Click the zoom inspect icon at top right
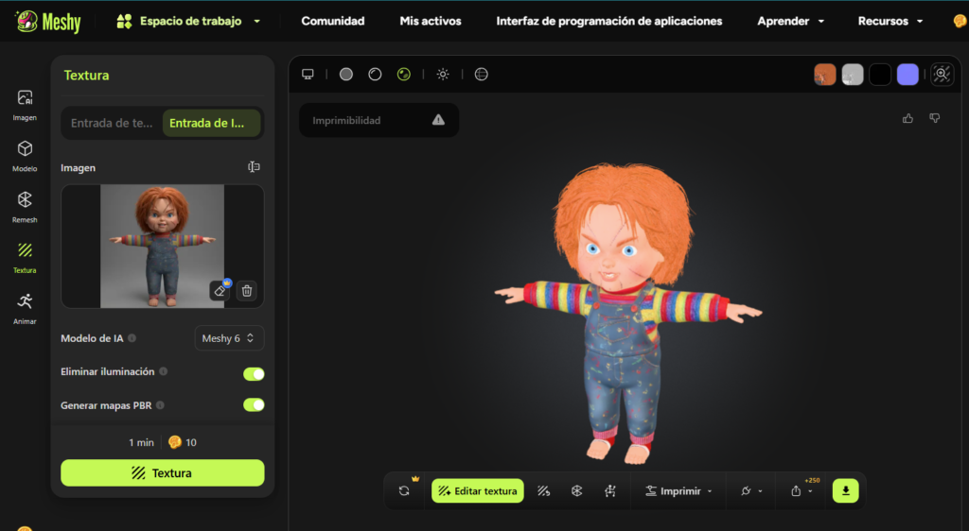This screenshot has height=531, width=969. click(942, 74)
